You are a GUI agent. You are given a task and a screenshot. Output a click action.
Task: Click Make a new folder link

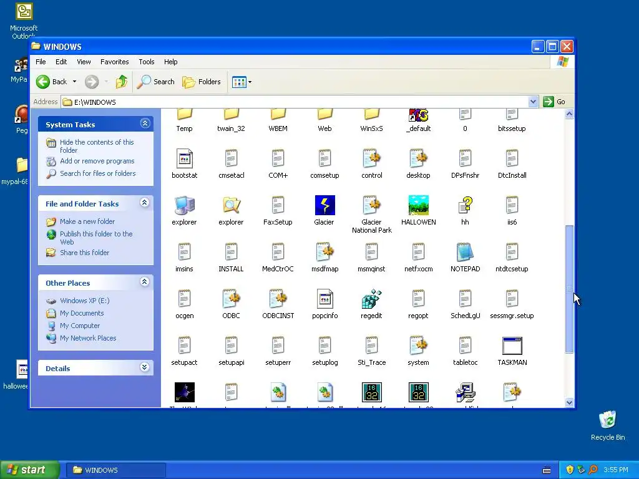point(87,221)
